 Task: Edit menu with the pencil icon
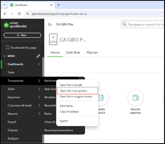tap(38, 56)
